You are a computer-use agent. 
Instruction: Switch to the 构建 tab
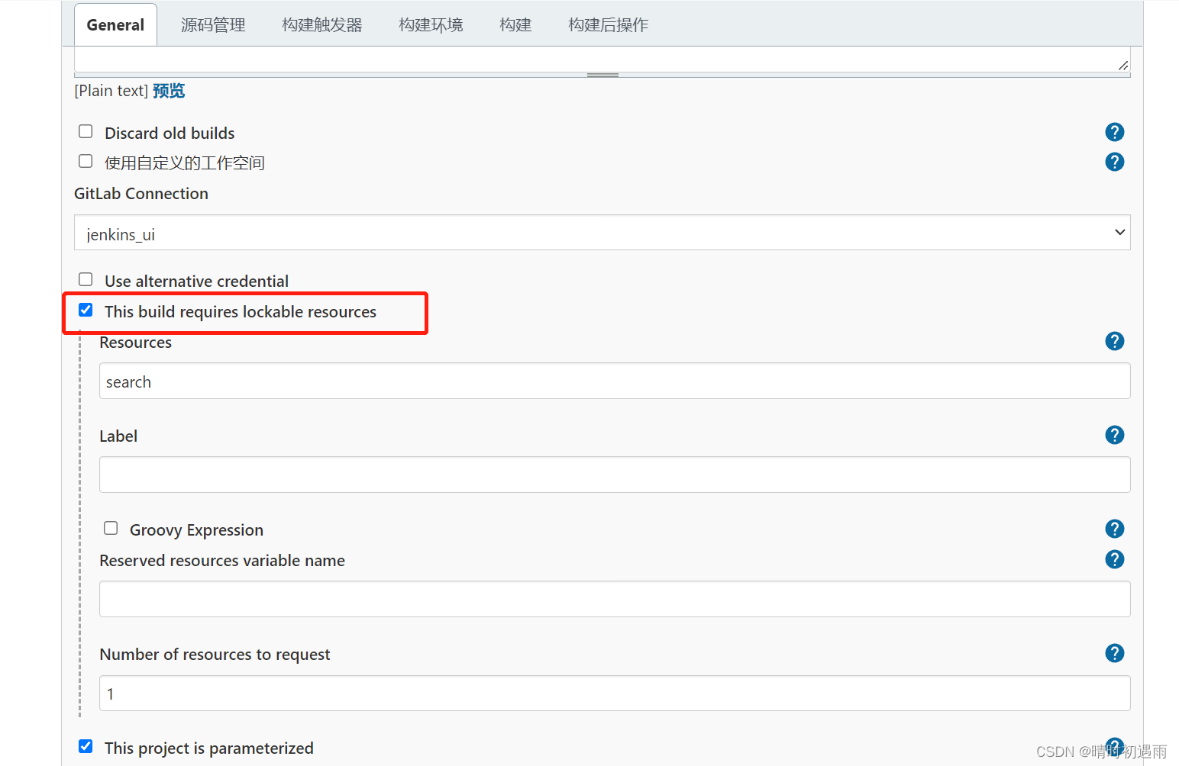[x=515, y=25]
